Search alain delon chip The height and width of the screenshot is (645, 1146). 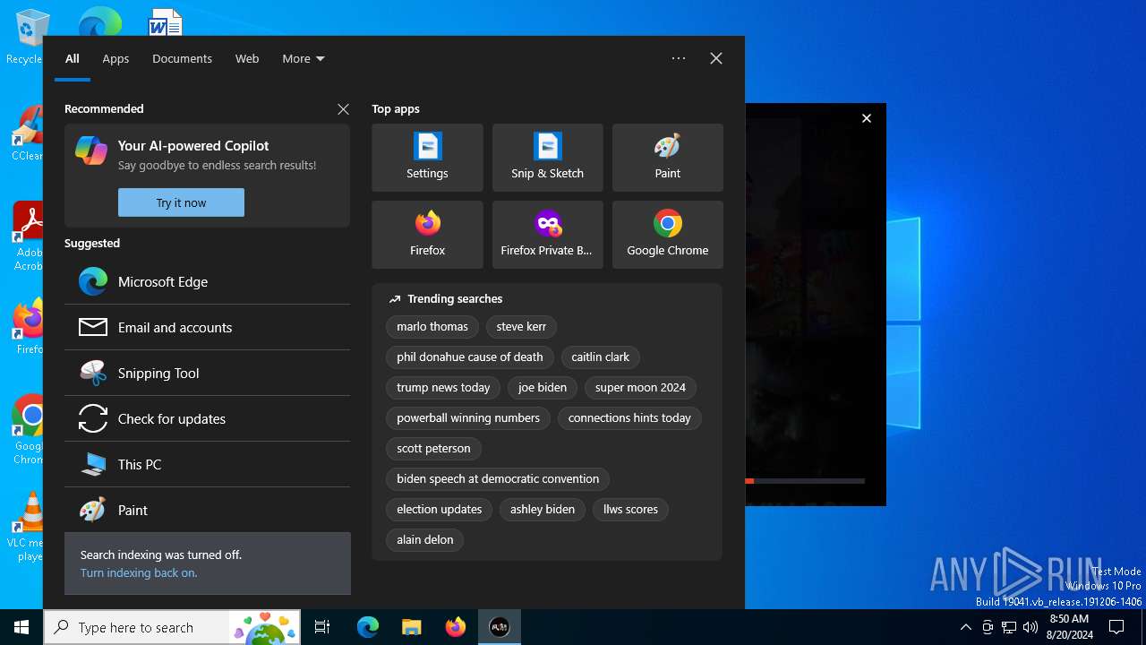click(424, 540)
